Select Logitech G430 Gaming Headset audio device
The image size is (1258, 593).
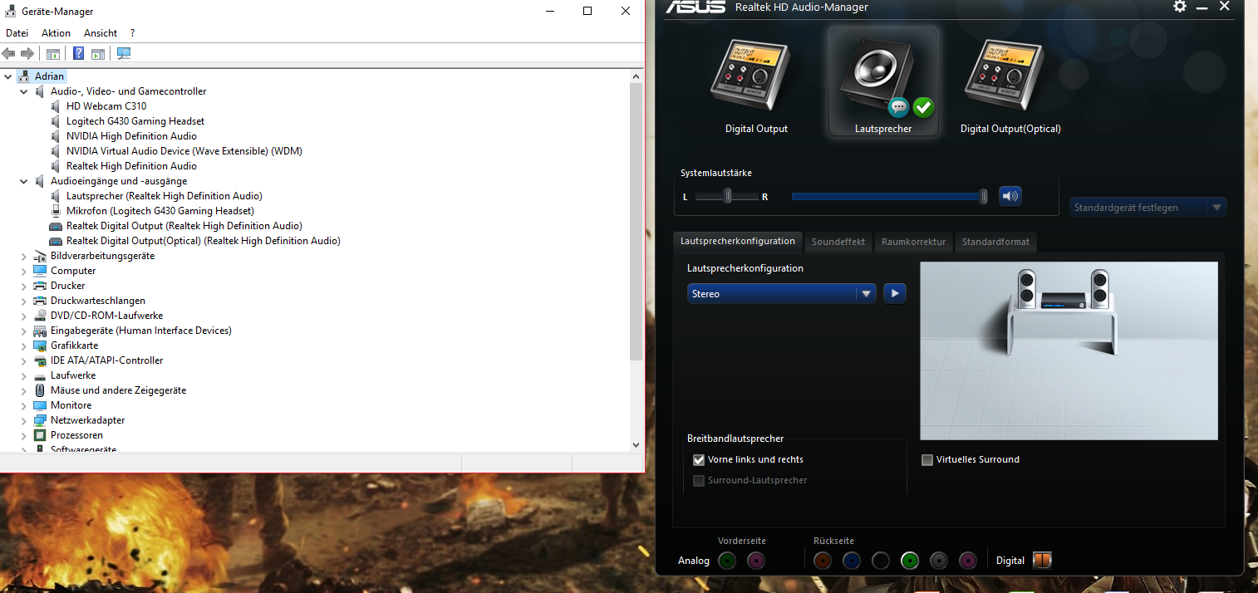135,121
